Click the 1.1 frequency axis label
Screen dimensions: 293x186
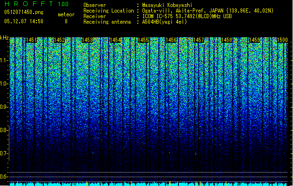4,60
